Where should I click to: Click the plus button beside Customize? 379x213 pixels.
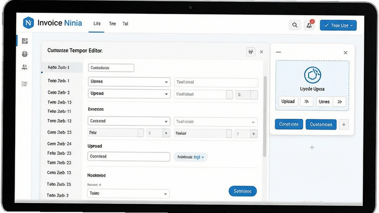[344, 124]
